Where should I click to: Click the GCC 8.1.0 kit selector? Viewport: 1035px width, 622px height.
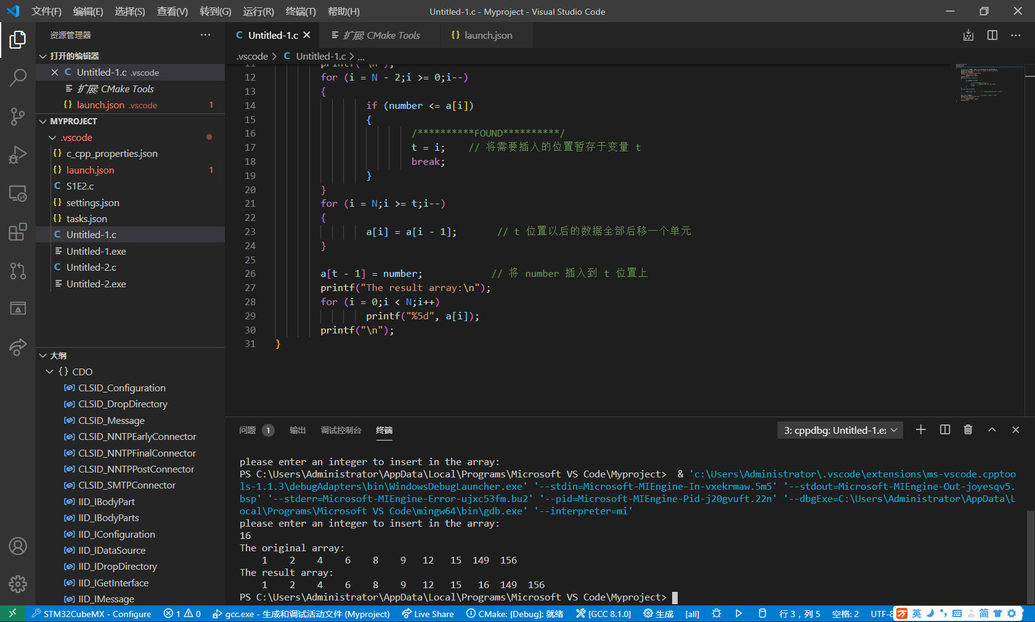click(x=603, y=613)
